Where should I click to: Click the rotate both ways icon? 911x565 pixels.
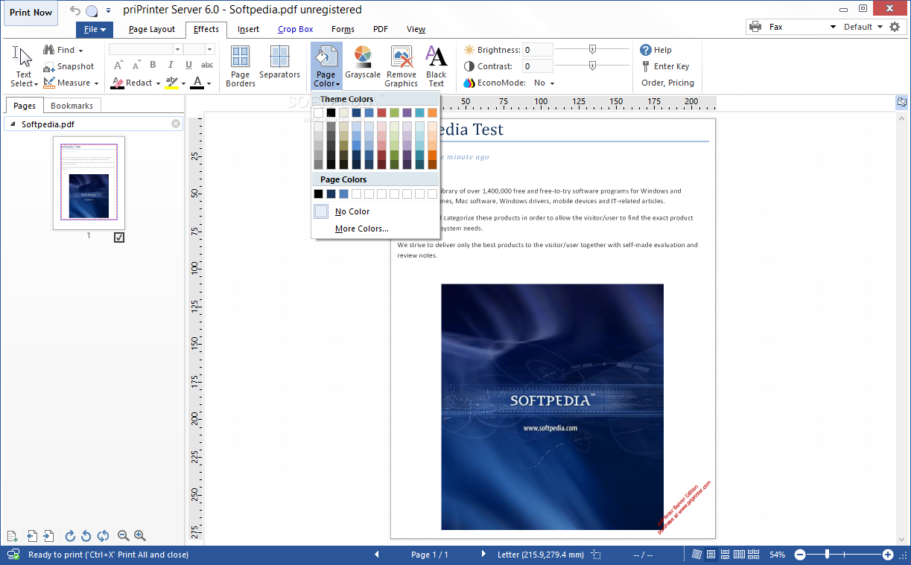pyautogui.click(x=103, y=536)
